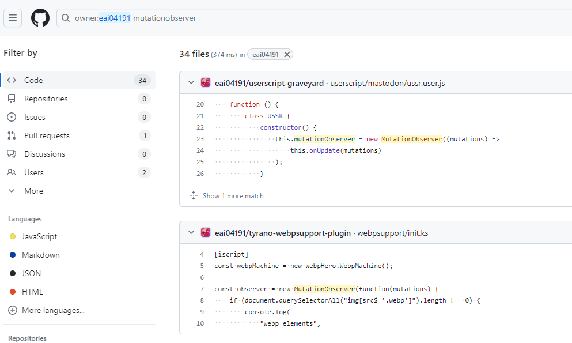Select the Pull requests filter

[x=79, y=135]
